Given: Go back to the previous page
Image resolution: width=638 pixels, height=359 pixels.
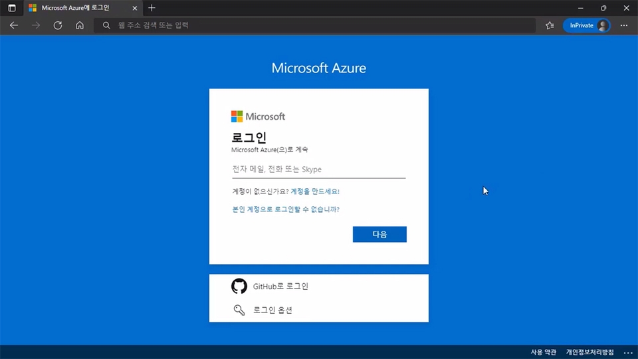Looking at the screenshot, I should [x=14, y=25].
